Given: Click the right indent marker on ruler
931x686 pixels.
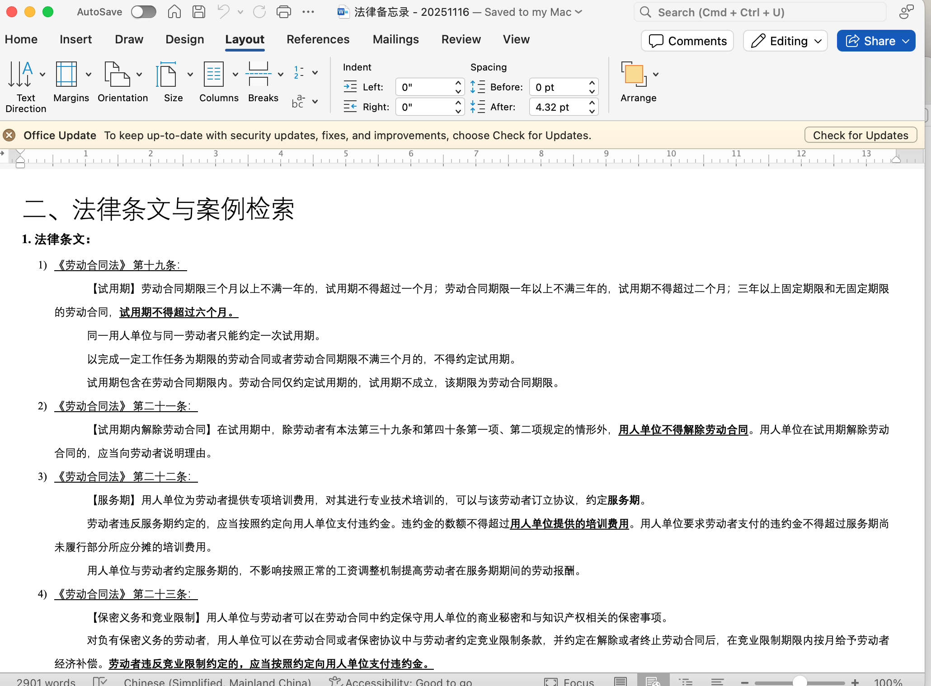Looking at the screenshot, I should [896, 159].
